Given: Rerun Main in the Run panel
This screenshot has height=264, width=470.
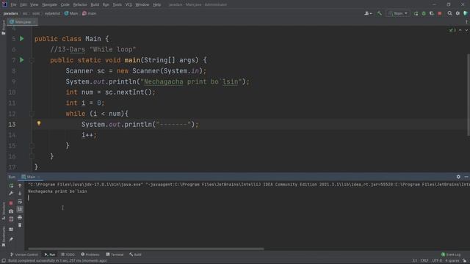Looking at the screenshot, I should [x=11, y=186].
